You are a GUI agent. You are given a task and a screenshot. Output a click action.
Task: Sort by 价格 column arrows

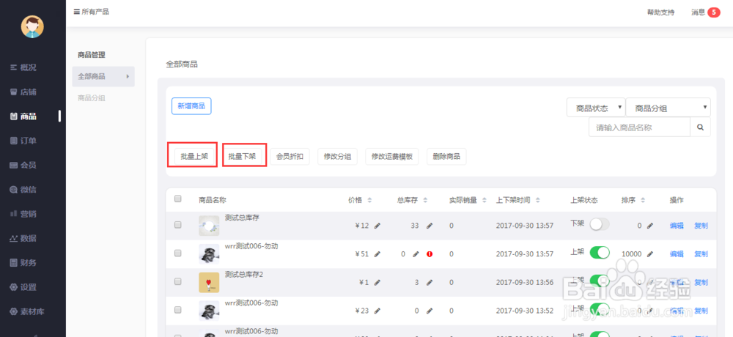pyautogui.click(x=369, y=201)
